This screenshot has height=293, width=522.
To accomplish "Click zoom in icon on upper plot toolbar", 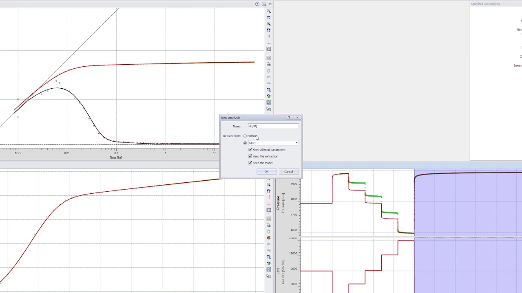I will pos(268,24).
